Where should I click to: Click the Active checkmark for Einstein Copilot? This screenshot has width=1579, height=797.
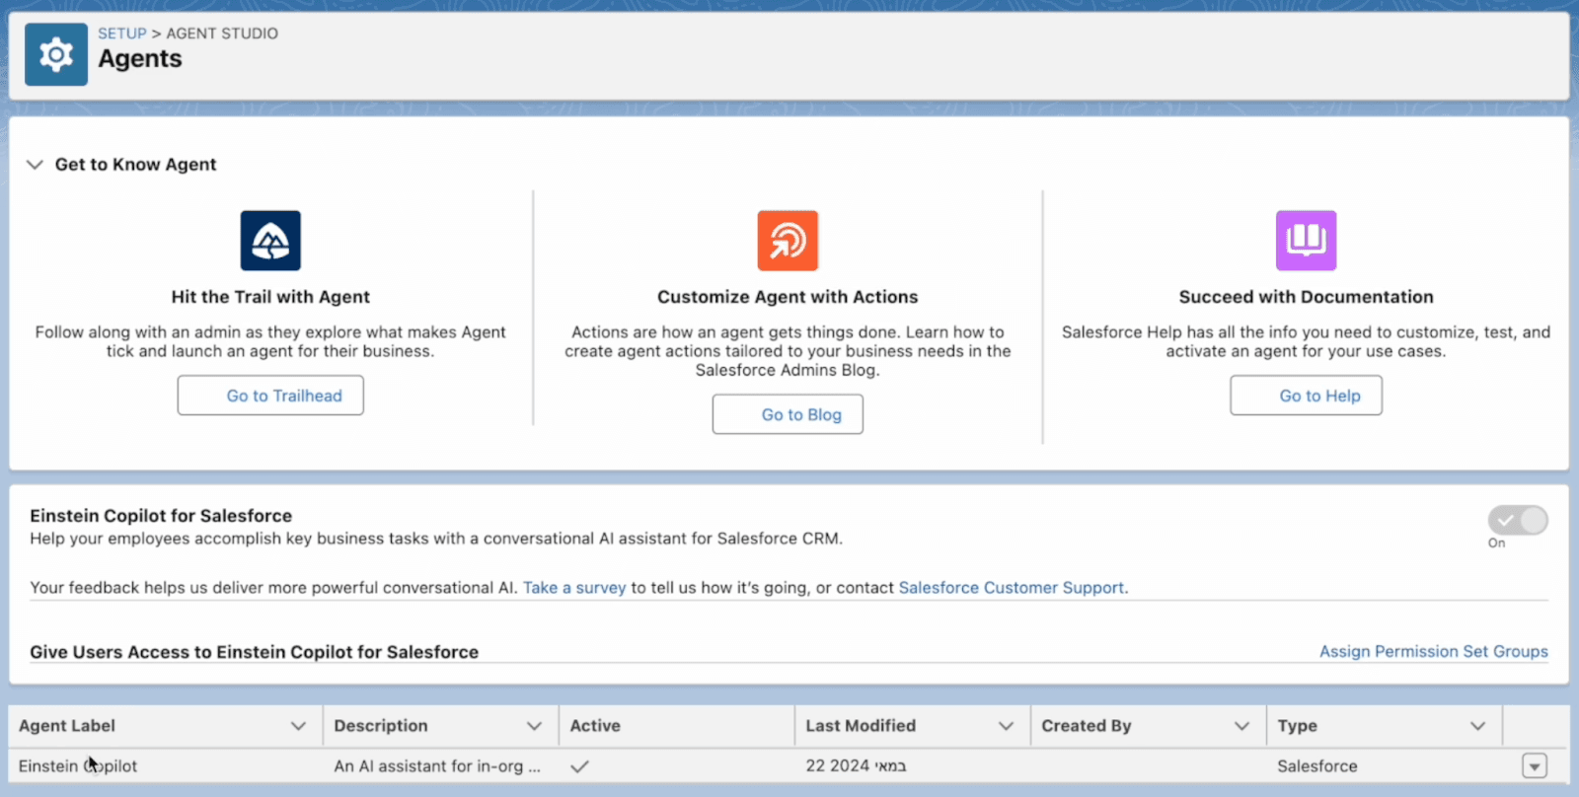(579, 766)
